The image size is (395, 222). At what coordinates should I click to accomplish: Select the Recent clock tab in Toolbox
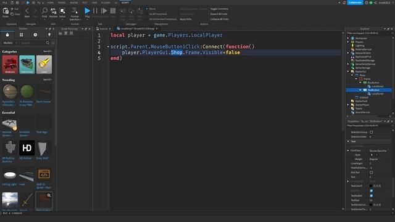click(x=35, y=35)
